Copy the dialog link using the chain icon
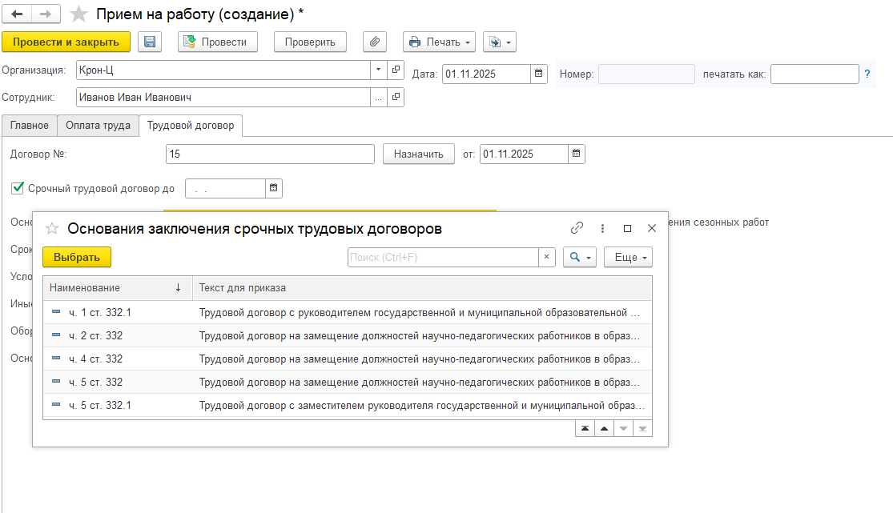893x513 pixels. [x=577, y=228]
